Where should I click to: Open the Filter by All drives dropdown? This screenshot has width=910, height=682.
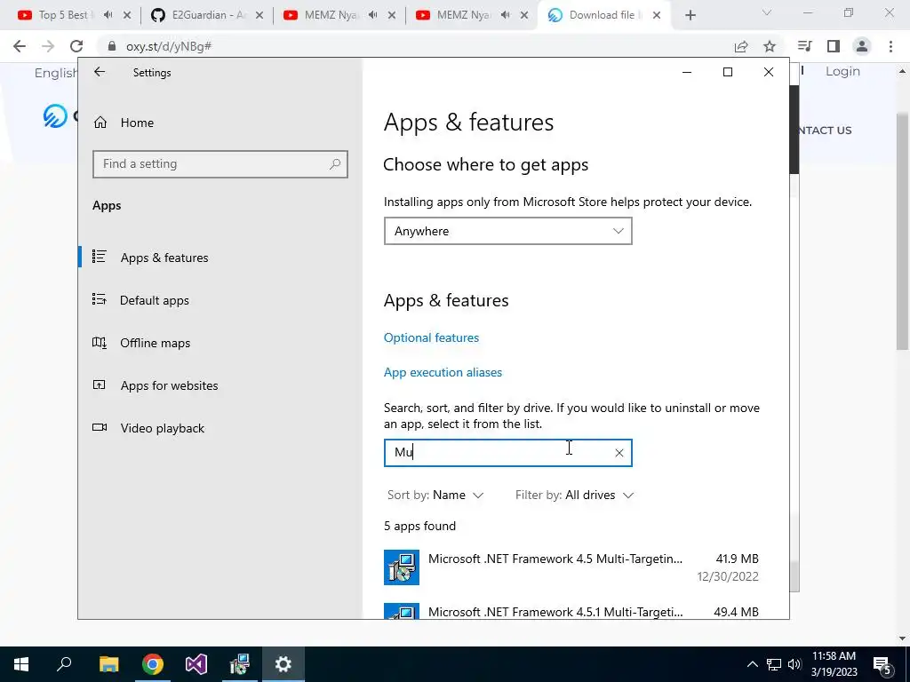click(575, 495)
